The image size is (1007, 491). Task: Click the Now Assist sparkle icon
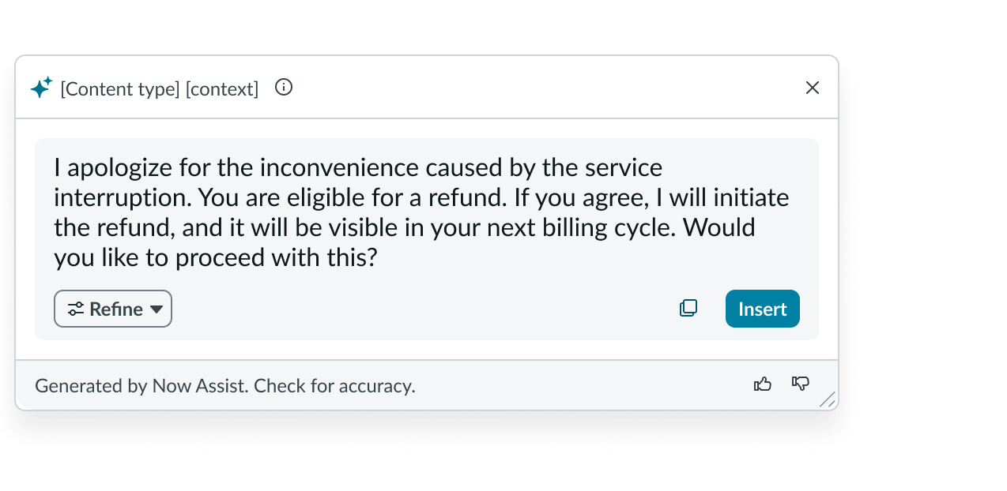[x=41, y=88]
